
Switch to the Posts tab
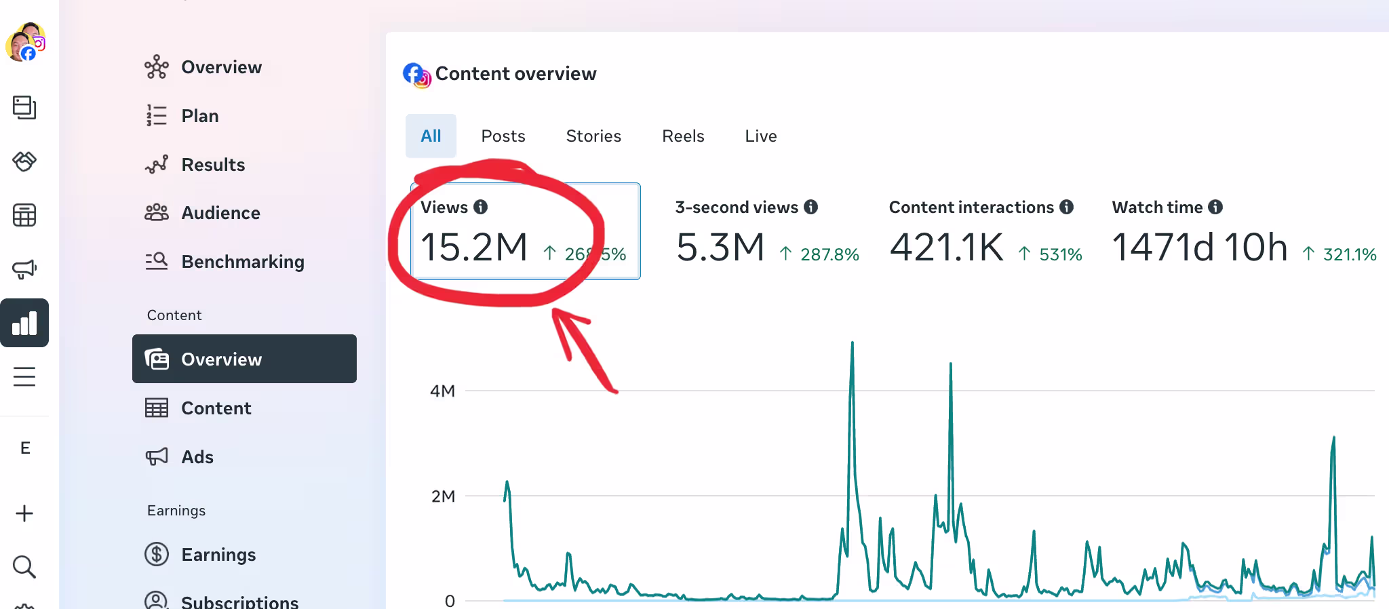point(503,136)
